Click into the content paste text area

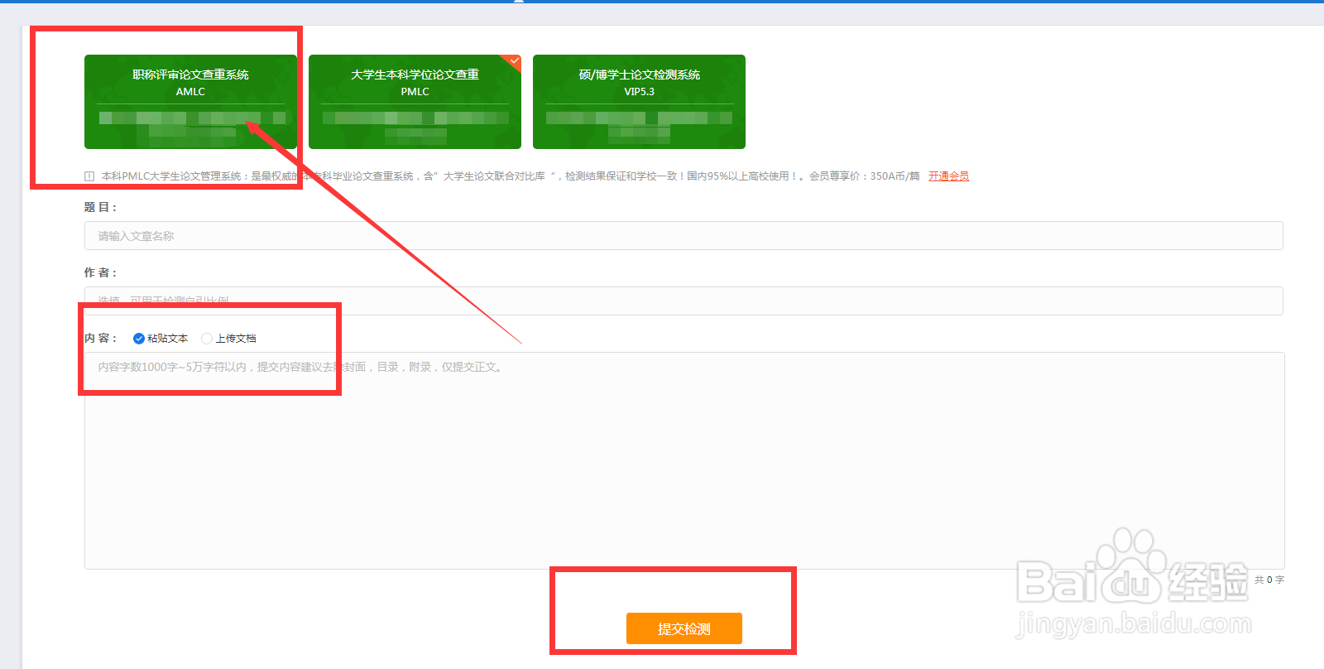tap(684, 460)
